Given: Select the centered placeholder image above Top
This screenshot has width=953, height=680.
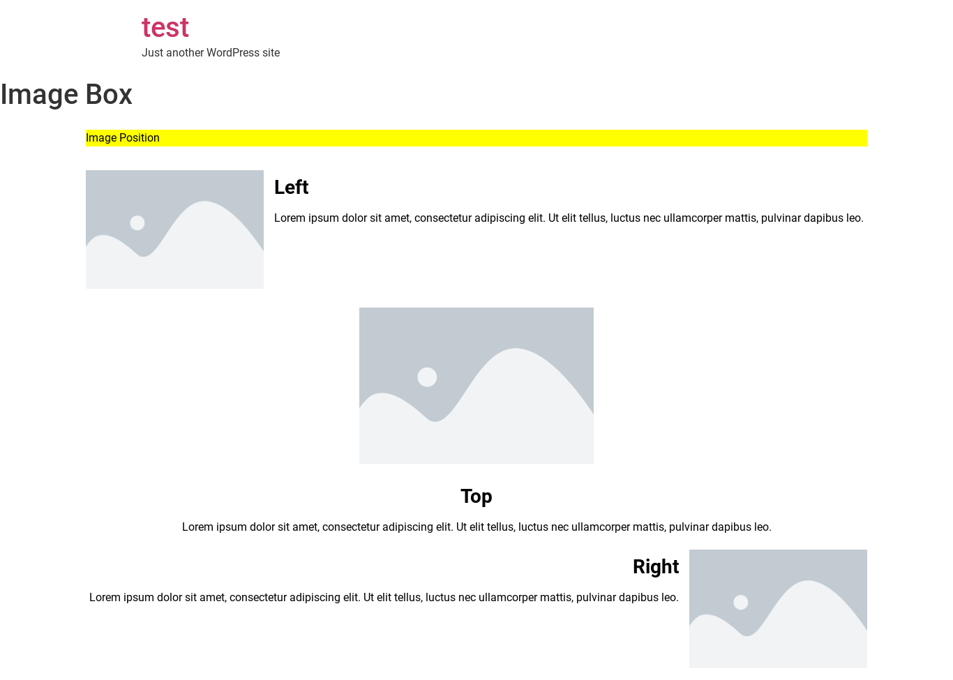Looking at the screenshot, I should (476, 386).
